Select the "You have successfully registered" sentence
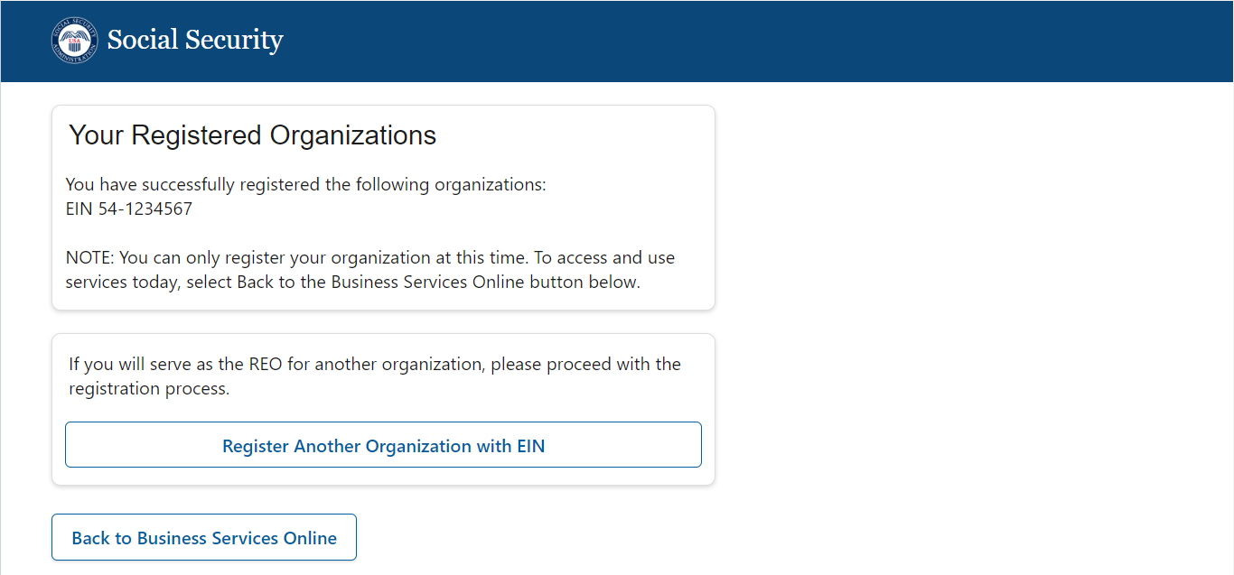 coord(305,185)
